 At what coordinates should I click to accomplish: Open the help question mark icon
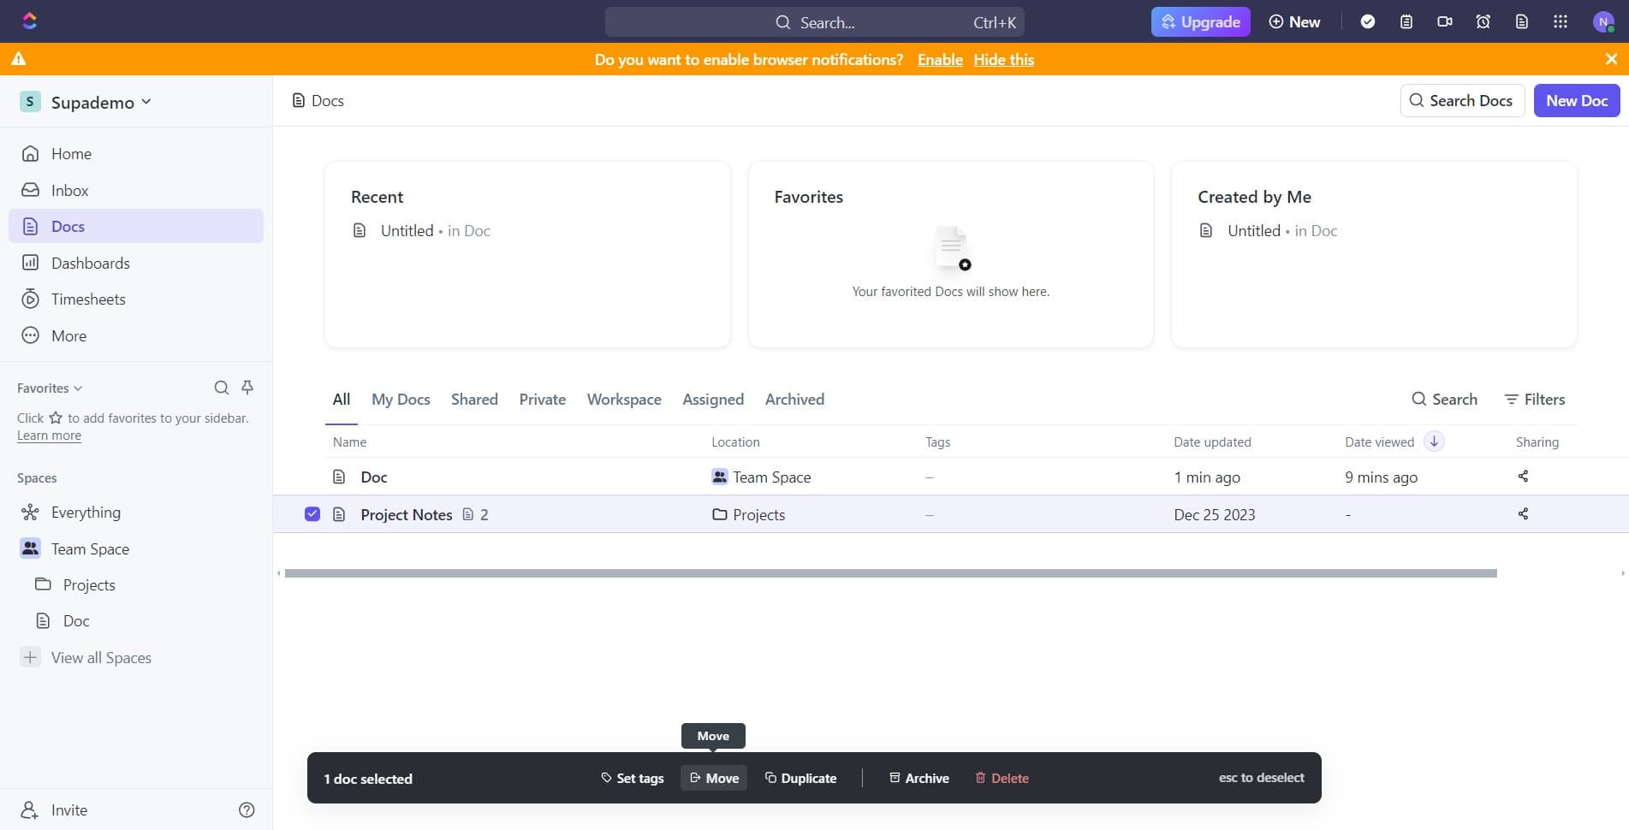(247, 809)
